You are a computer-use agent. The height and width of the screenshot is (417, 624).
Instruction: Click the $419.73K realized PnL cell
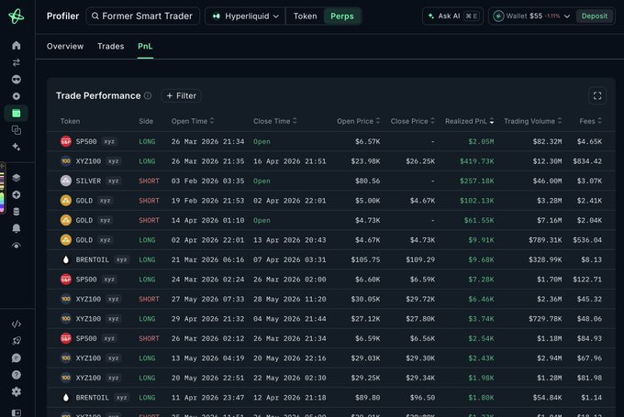(477, 161)
